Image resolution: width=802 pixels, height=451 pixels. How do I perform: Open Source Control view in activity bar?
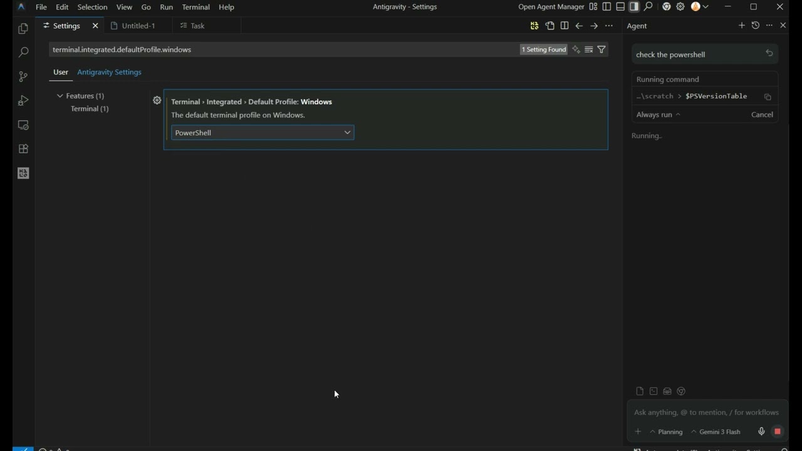click(x=23, y=76)
